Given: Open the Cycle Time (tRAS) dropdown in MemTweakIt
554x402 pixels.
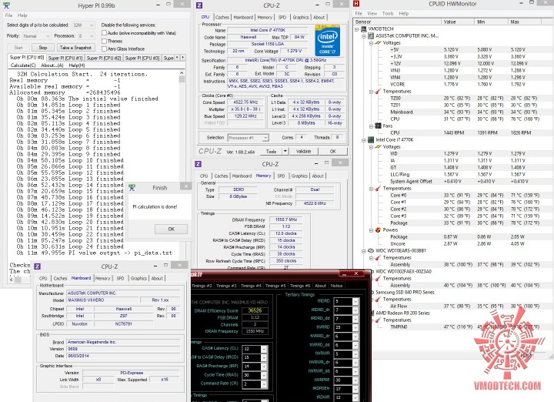Looking at the screenshot, I should pyautogui.click(x=264, y=375).
